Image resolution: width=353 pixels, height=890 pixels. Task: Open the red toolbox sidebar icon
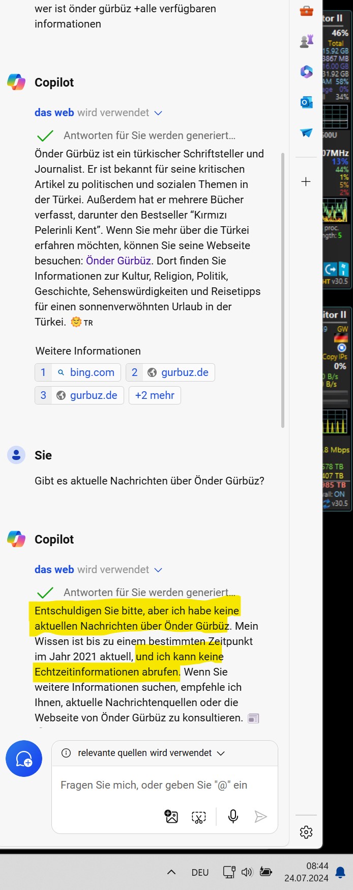point(306,11)
